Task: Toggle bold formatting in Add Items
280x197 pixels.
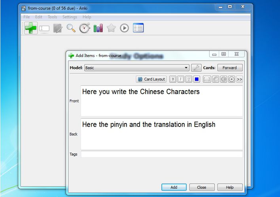Action: [x=173, y=79]
